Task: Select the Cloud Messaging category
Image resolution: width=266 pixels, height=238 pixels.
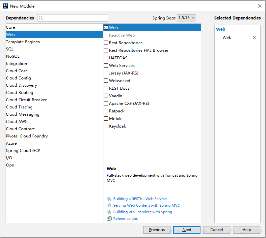Action: [x=54, y=114]
